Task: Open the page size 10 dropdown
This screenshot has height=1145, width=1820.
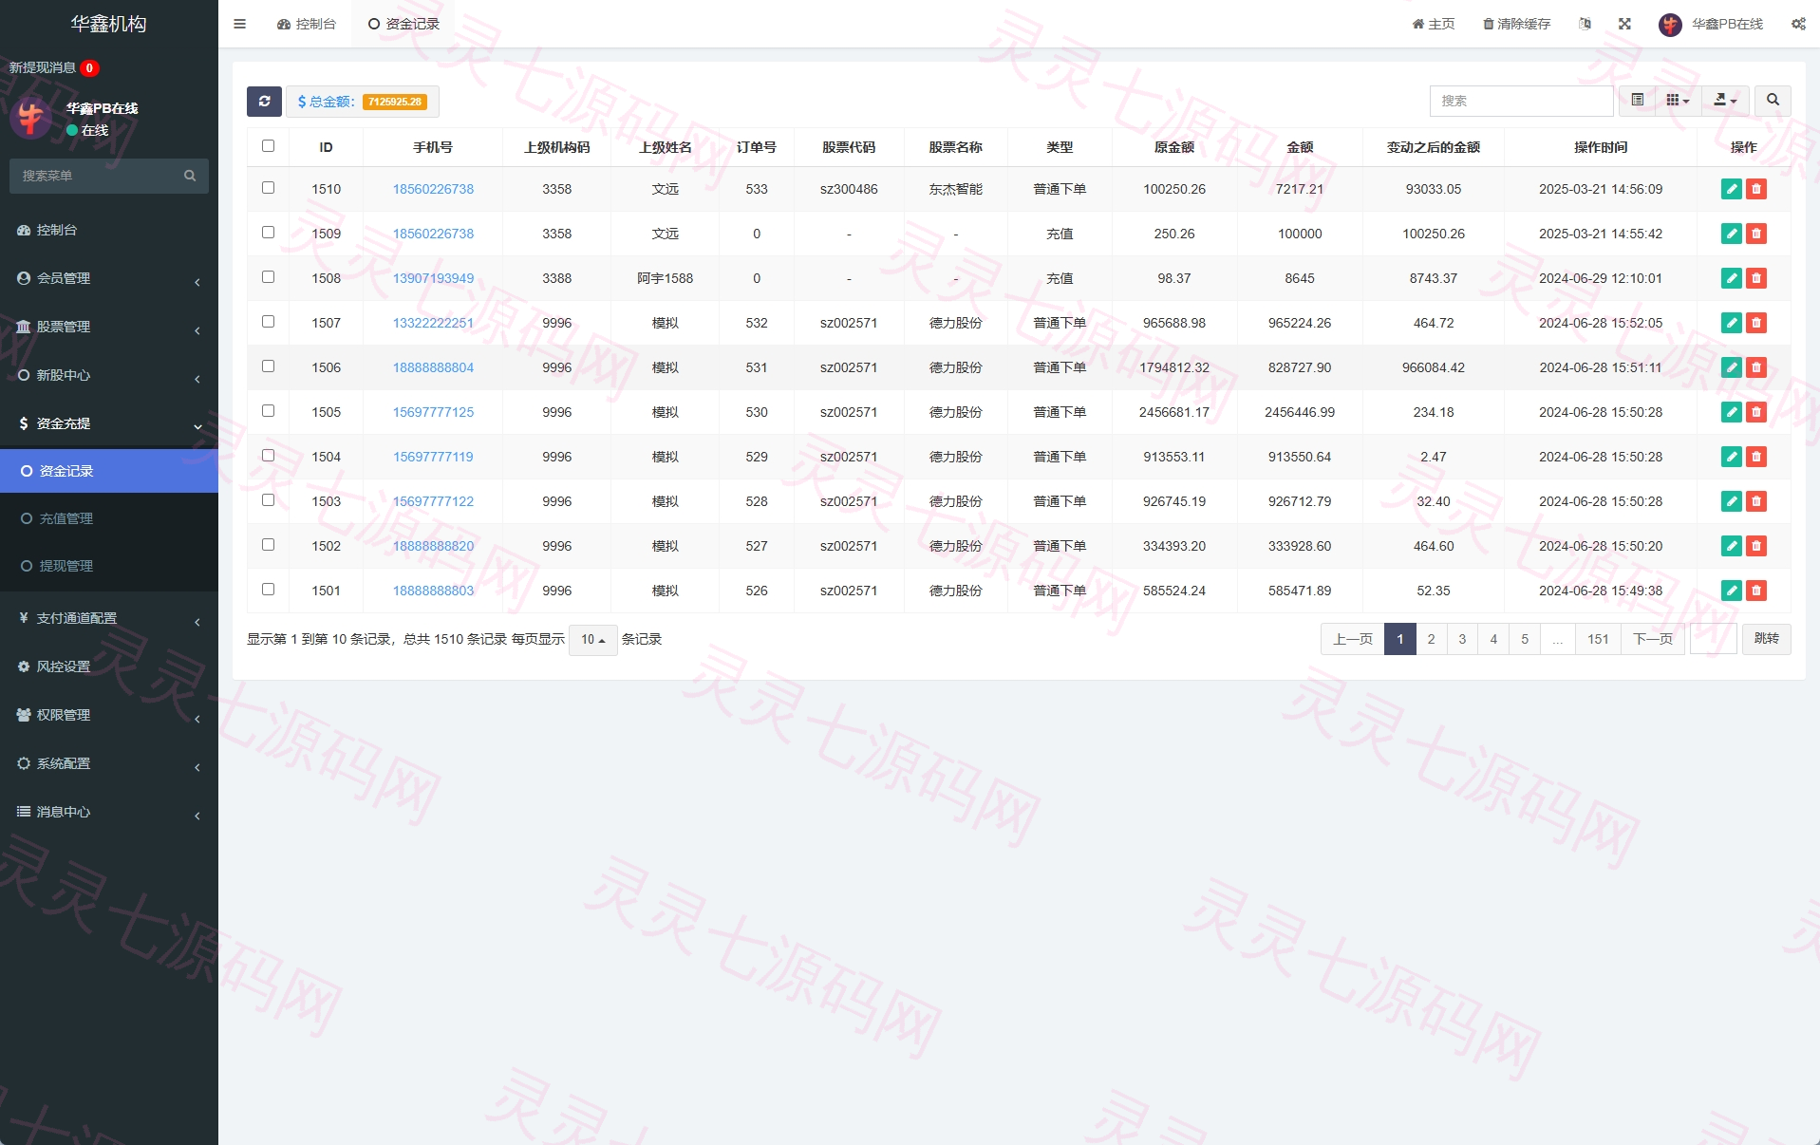Action: [x=593, y=640]
